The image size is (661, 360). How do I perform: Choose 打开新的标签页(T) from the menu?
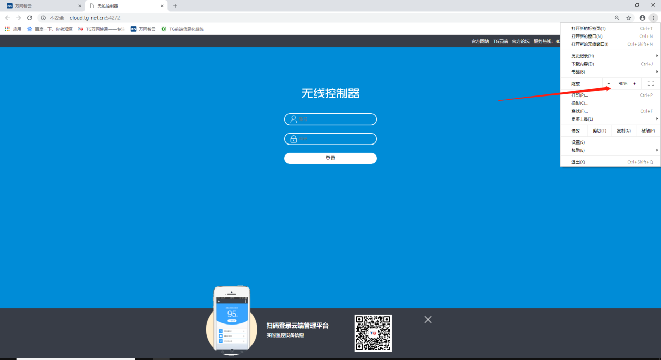[x=610, y=28]
